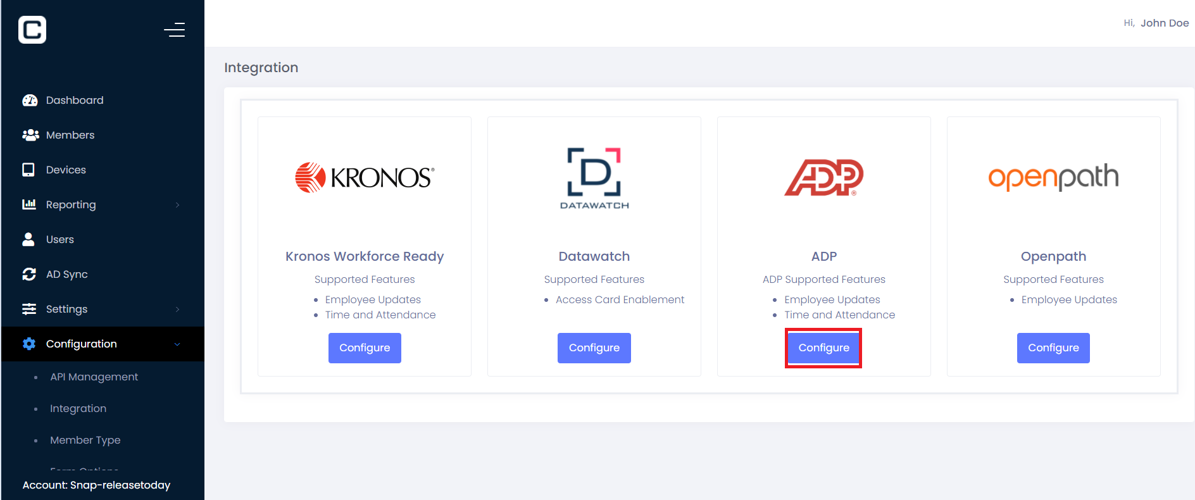Click ADP Employee Updates feature

[832, 299]
